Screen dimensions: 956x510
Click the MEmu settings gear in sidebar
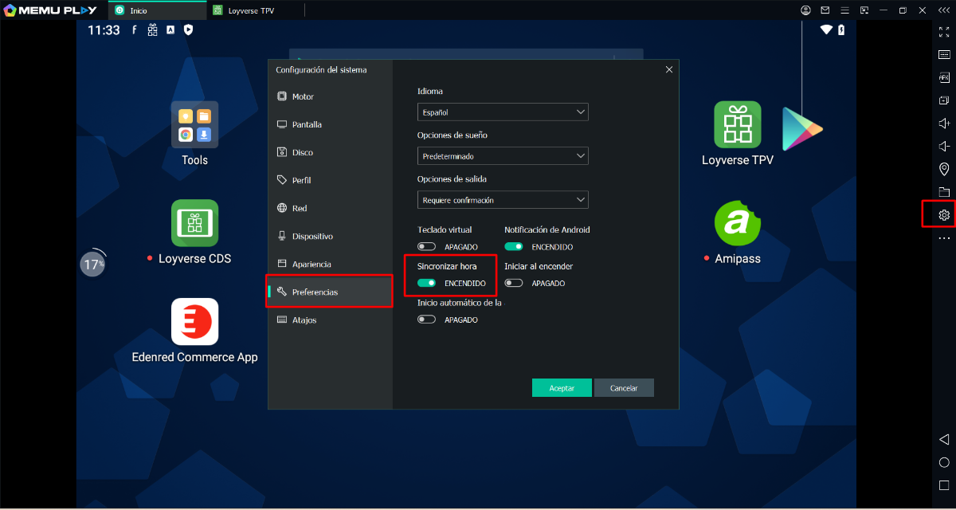pyautogui.click(x=944, y=215)
